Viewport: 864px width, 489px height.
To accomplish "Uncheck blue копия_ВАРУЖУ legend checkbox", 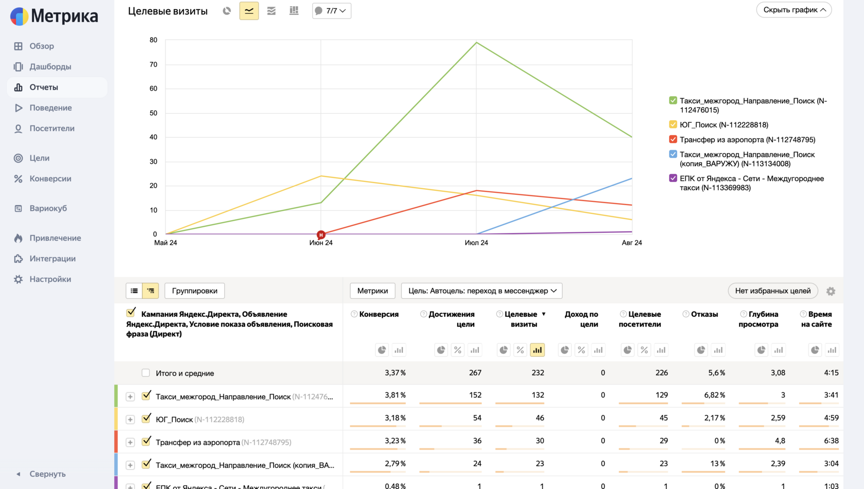I will (x=673, y=154).
